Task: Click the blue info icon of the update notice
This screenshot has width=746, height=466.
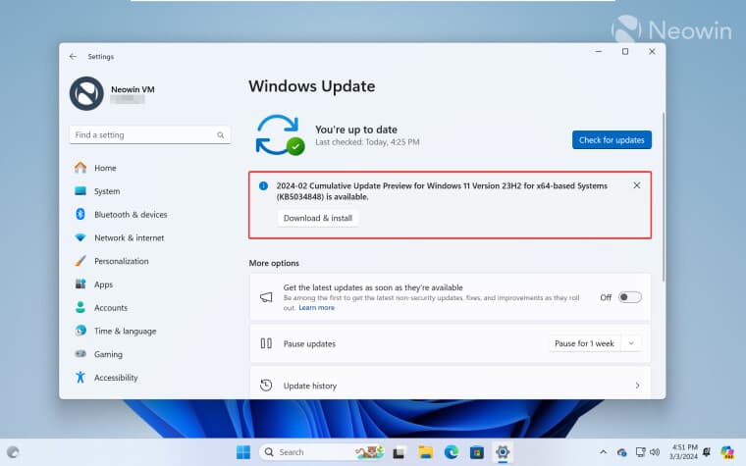Action: click(263, 186)
